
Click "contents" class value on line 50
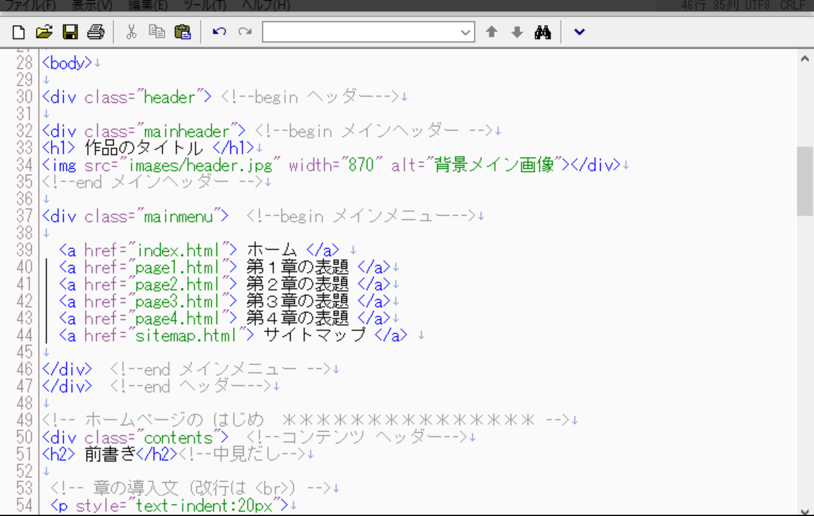click(x=178, y=438)
